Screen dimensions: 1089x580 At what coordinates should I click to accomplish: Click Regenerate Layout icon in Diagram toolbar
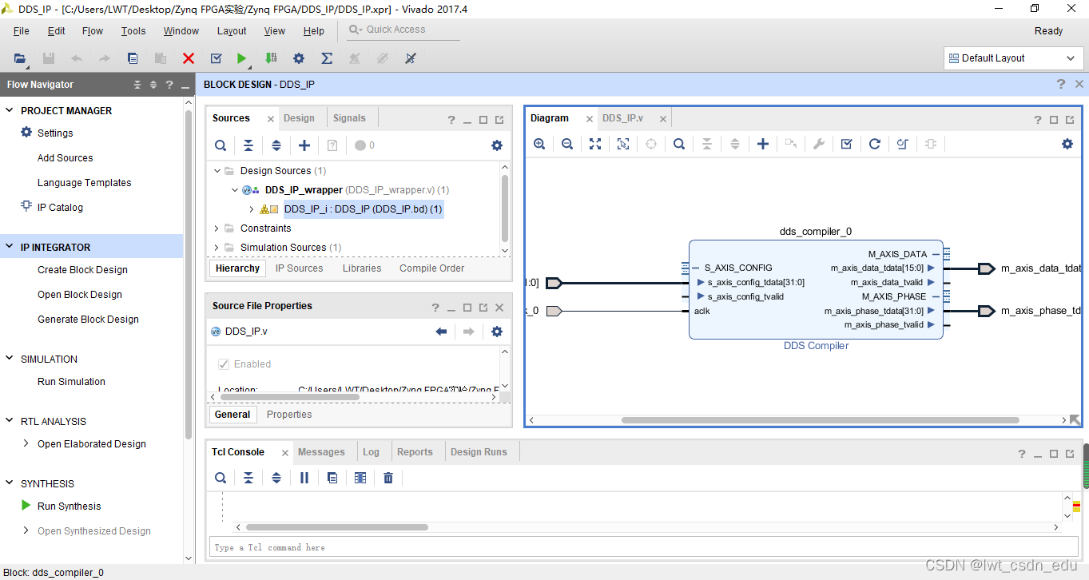[875, 144]
